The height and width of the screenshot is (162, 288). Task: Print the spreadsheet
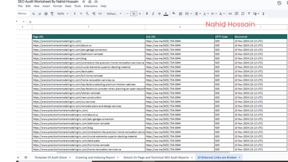click(x=46, y=14)
